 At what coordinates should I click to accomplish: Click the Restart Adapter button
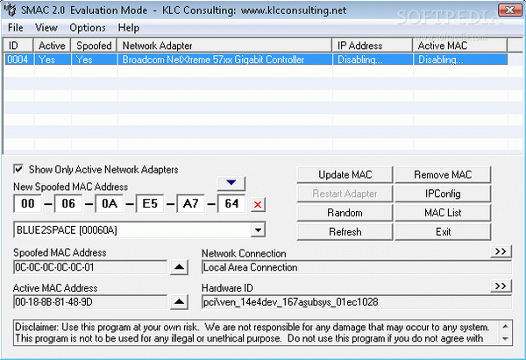click(x=345, y=194)
